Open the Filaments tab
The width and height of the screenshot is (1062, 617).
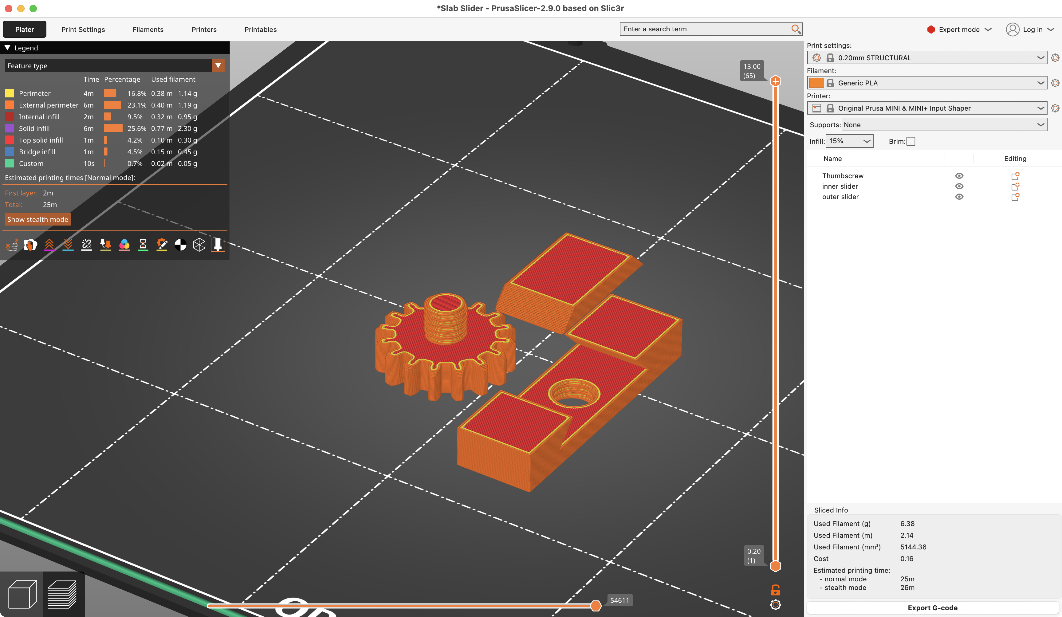point(148,29)
